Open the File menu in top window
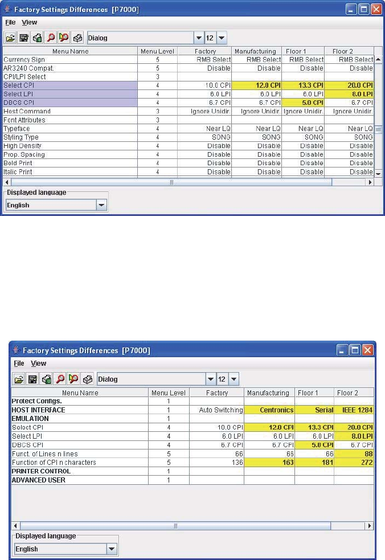This screenshot has height=560, width=385. 10,22
